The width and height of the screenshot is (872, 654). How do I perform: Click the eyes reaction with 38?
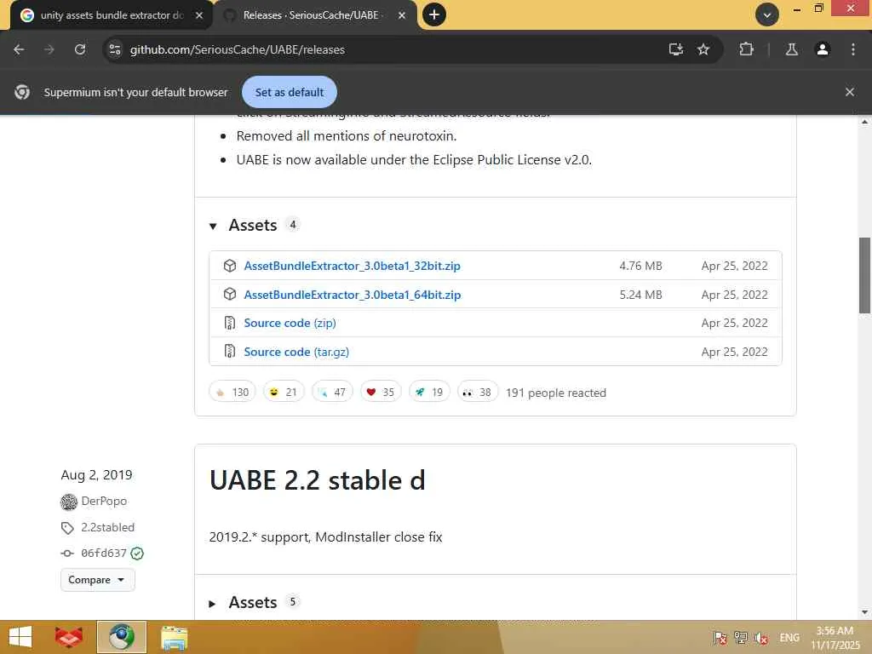(478, 392)
